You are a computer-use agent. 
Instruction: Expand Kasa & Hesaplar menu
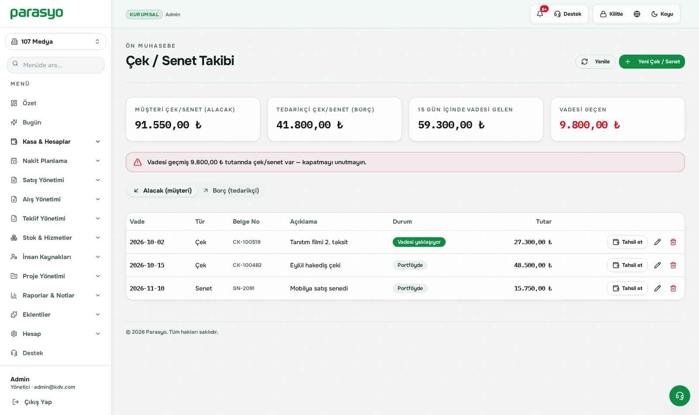[56, 142]
